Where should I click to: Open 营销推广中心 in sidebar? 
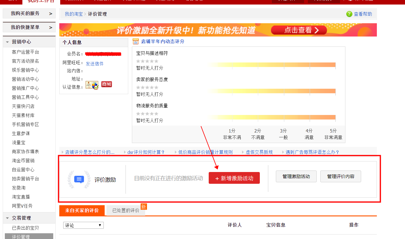click(x=25, y=88)
